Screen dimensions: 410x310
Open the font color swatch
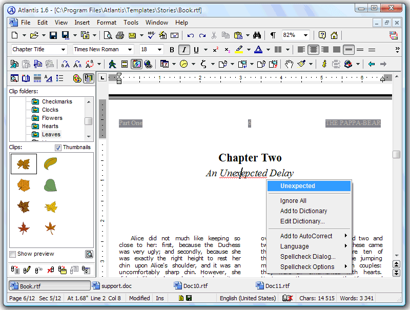pos(259,49)
